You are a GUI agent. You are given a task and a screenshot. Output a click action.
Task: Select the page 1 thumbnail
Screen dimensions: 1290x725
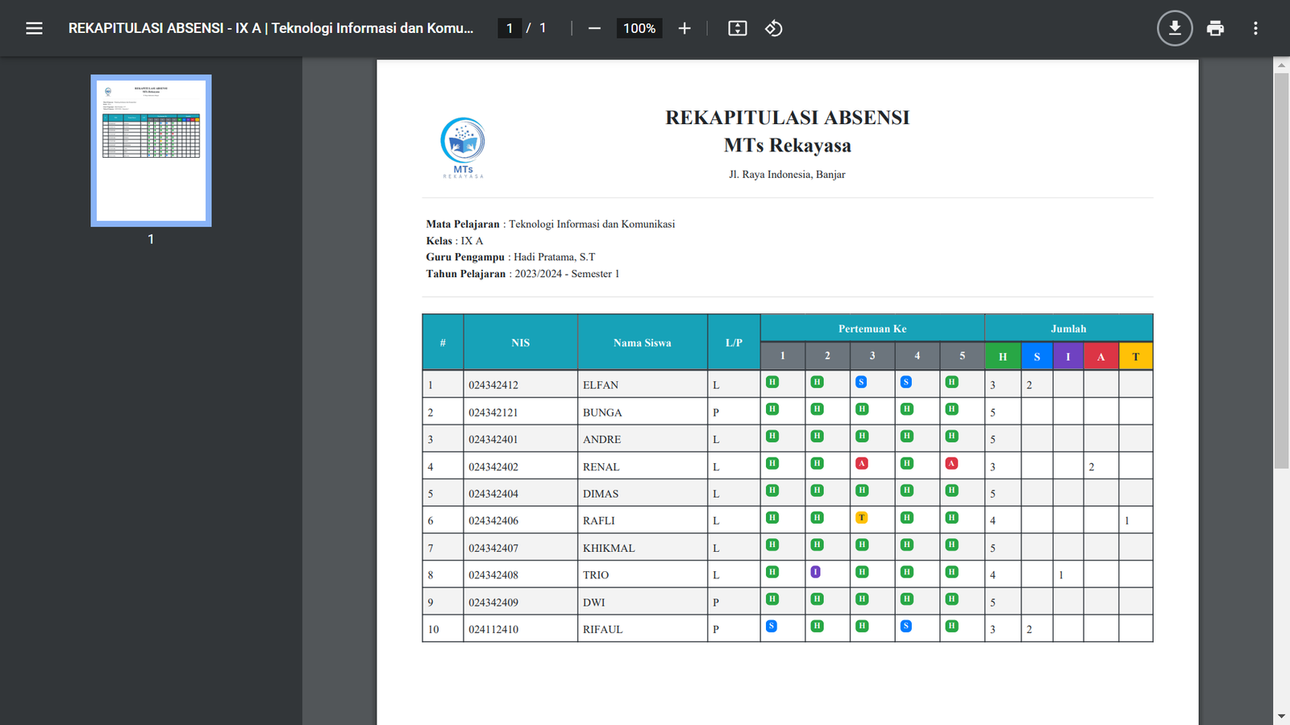tap(151, 151)
